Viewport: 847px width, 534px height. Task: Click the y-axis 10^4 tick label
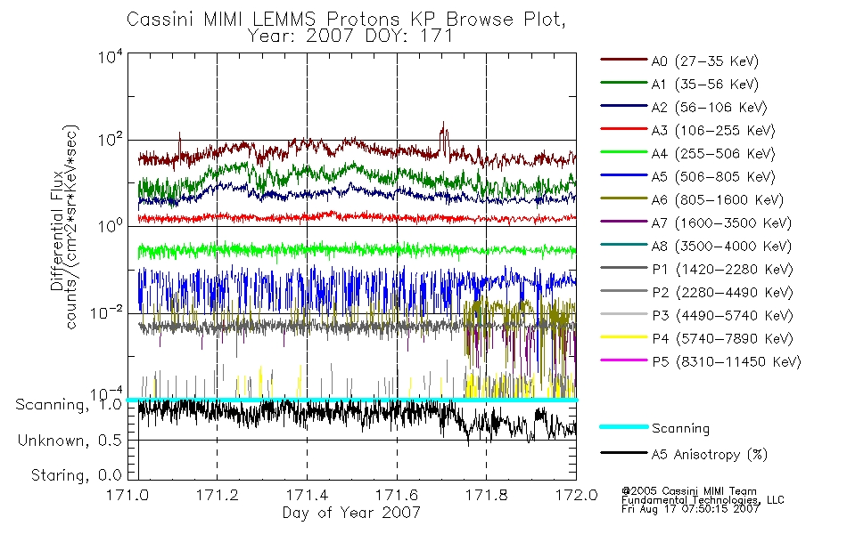point(111,57)
